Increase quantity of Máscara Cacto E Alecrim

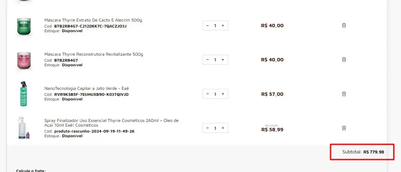tap(223, 26)
